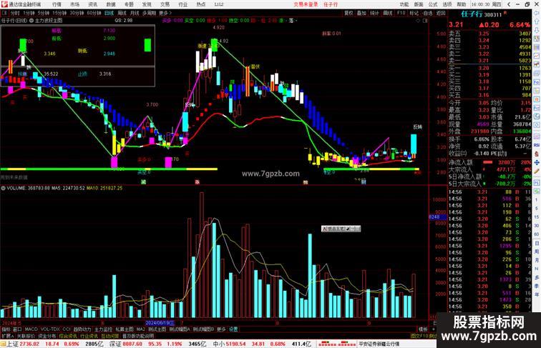Image resolution: width=541 pixels, height=348 pixels.
Task: Click the 统计 statistics button
Action: 374,13
